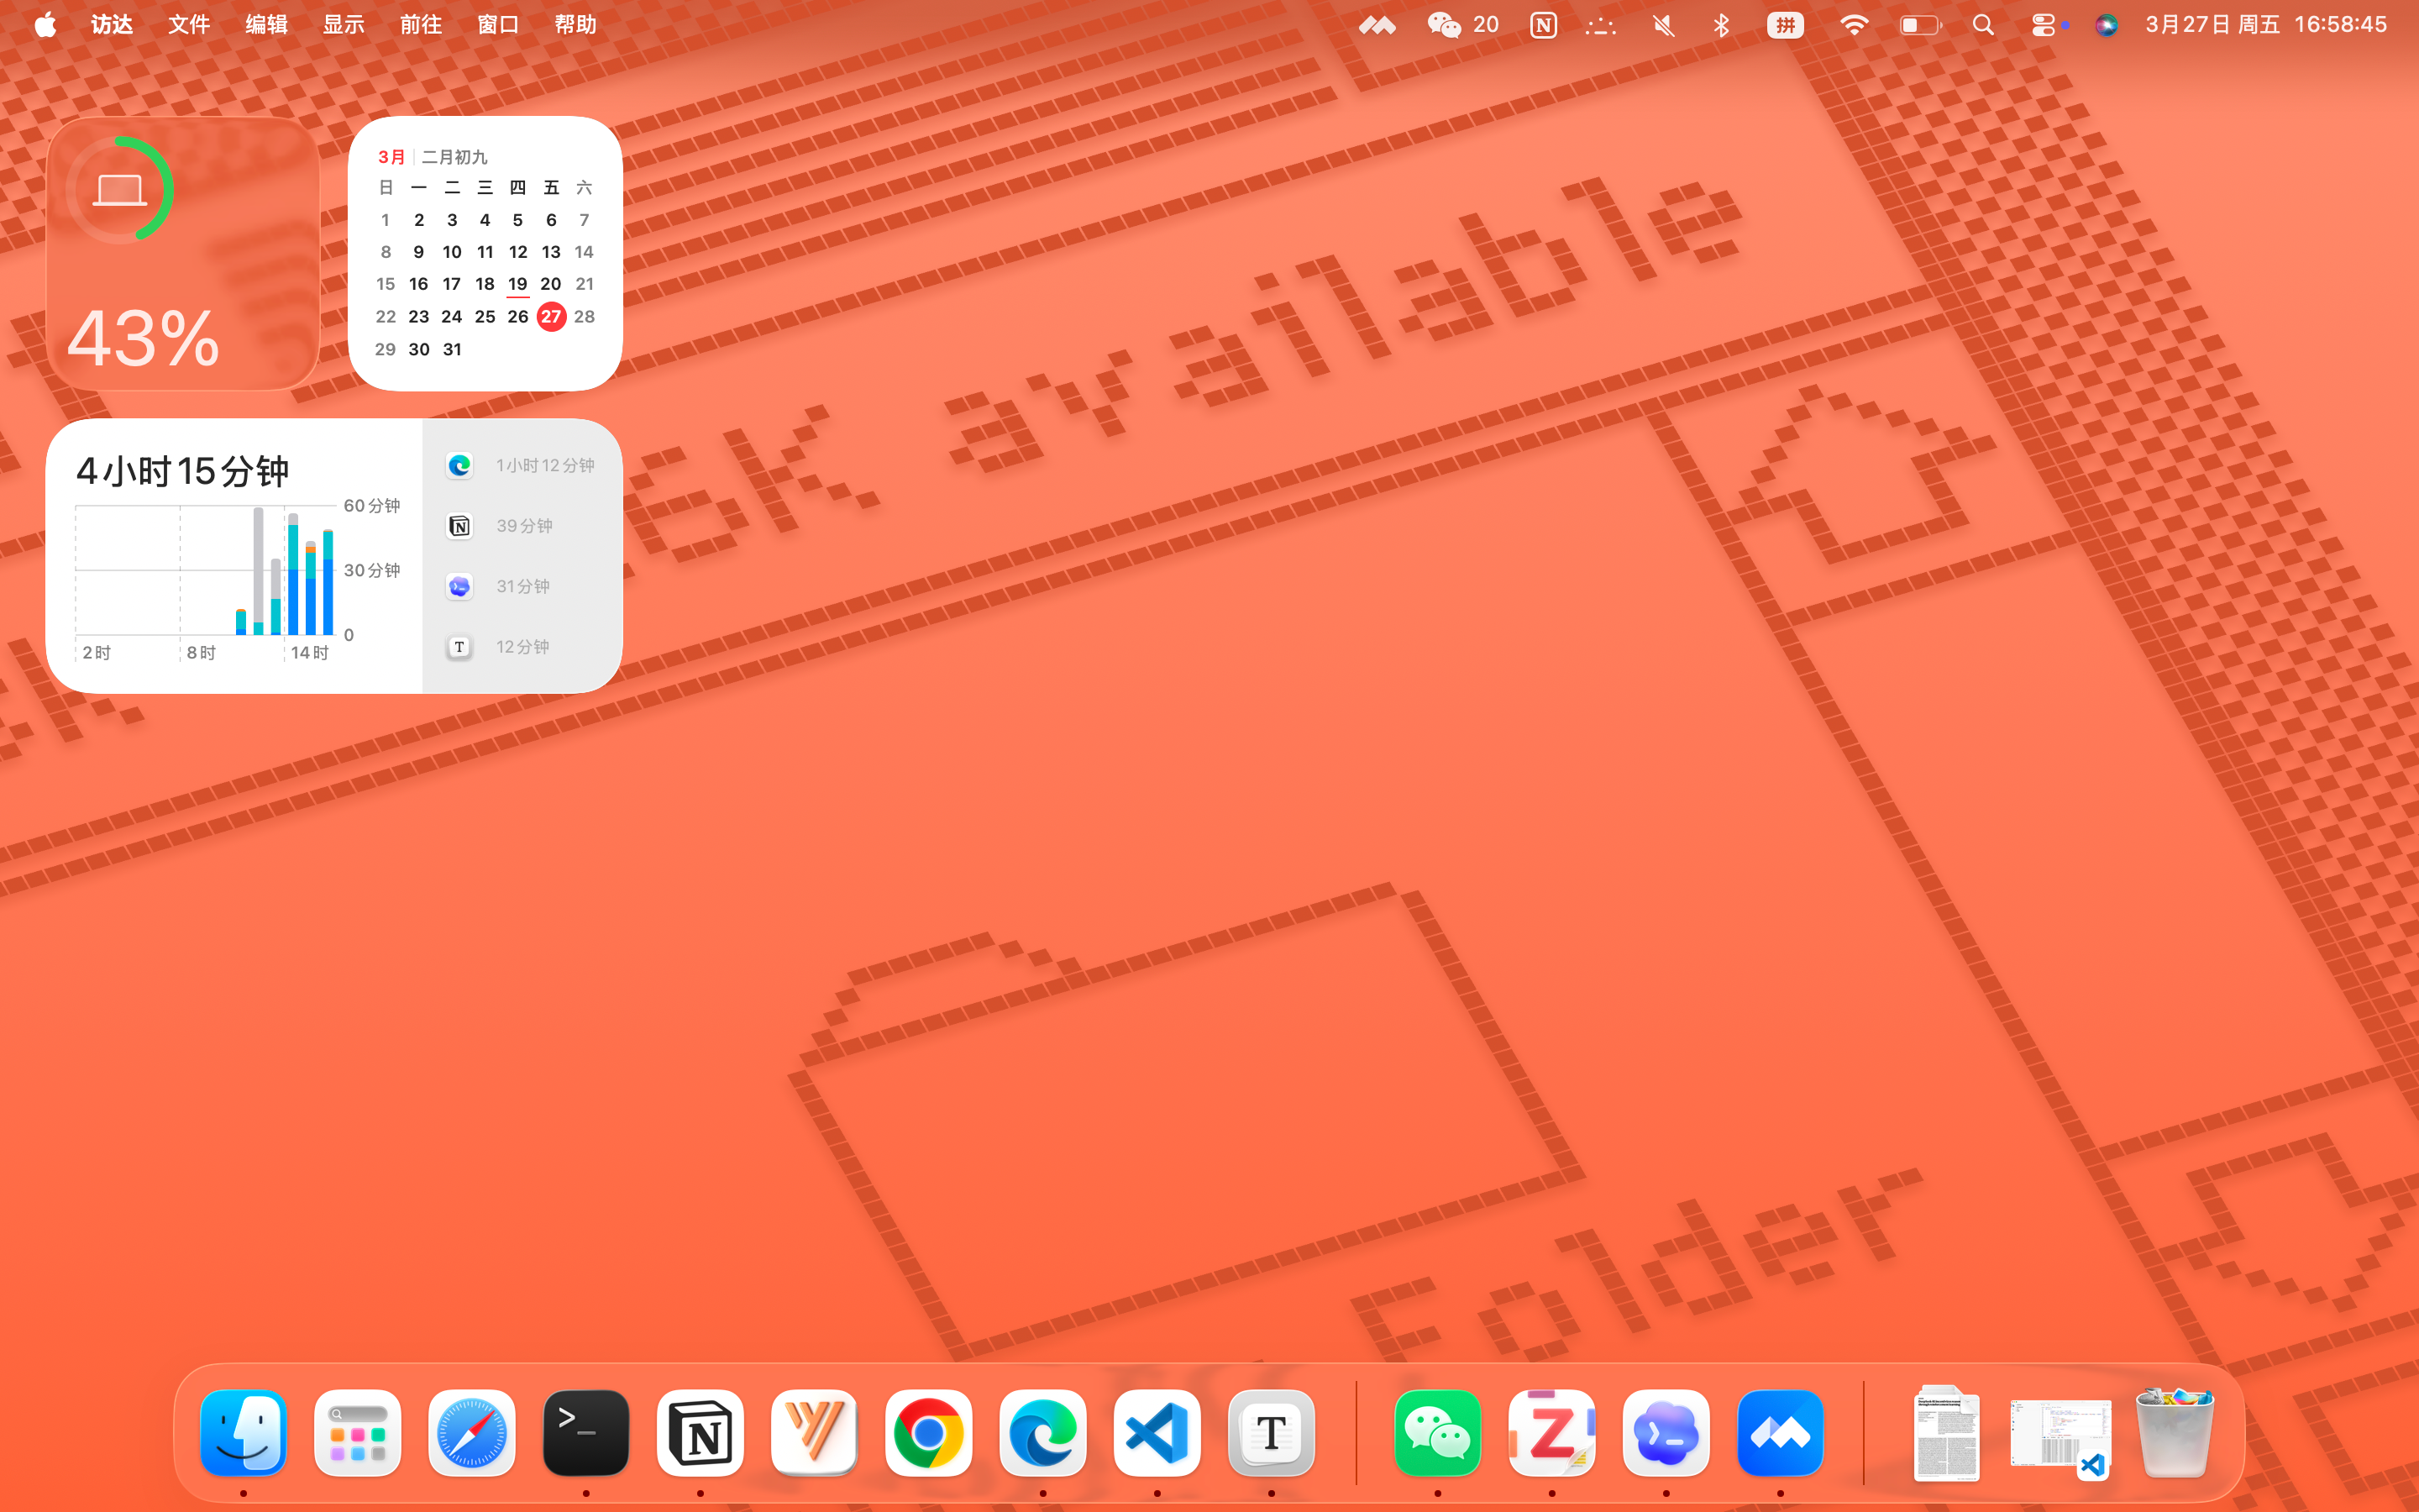Click date 27 in the calendar widget

tap(551, 317)
